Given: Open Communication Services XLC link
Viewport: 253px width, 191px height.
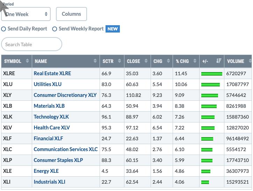Looking at the screenshot, I should click(66, 149).
